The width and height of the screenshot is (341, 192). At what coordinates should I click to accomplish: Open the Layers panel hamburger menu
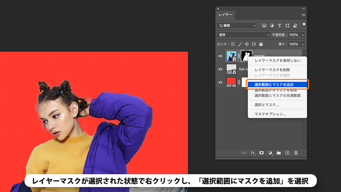[303, 15]
